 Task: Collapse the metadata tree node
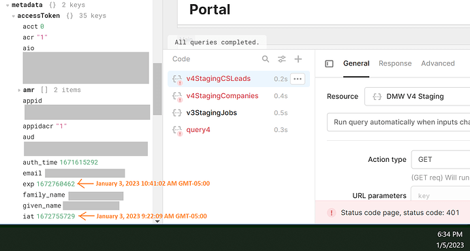pyautogui.click(x=7, y=5)
